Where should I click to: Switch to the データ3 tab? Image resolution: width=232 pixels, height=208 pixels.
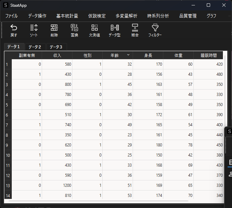[56, 47]
